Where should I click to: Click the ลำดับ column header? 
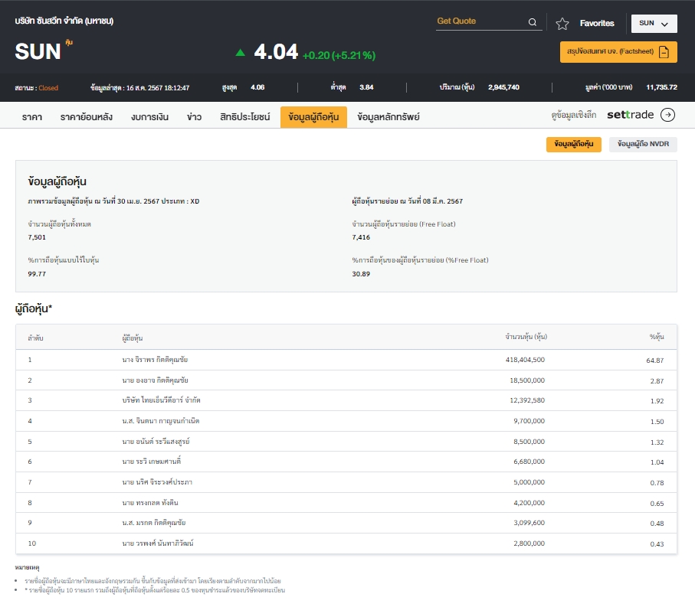point(35,338)
